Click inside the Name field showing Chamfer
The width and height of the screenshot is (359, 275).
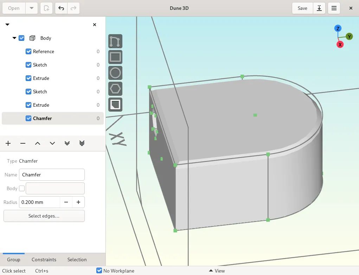pyautogui.click(x=52, y=175)
